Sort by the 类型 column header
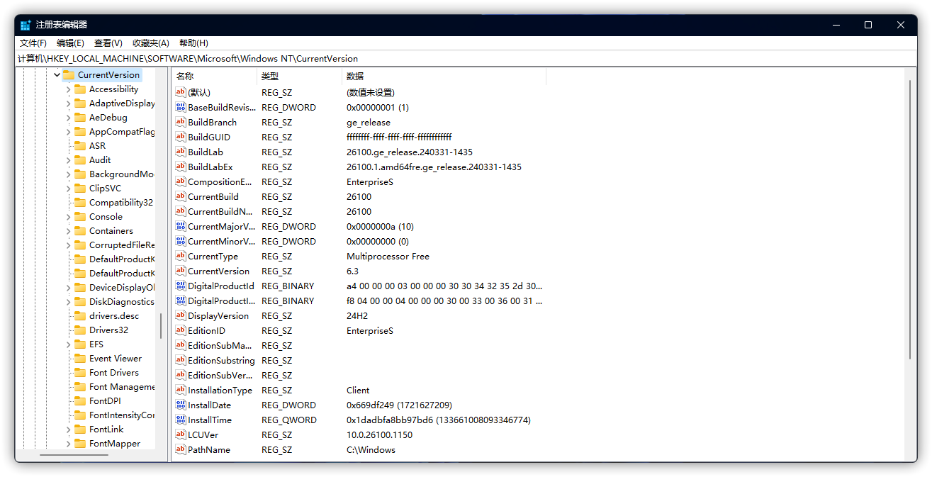 299,76
